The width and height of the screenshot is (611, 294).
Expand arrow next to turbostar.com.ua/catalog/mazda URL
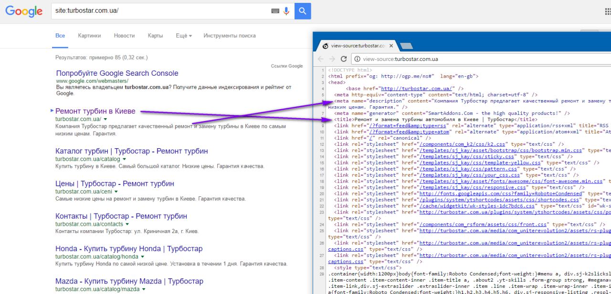pos(143,289)
